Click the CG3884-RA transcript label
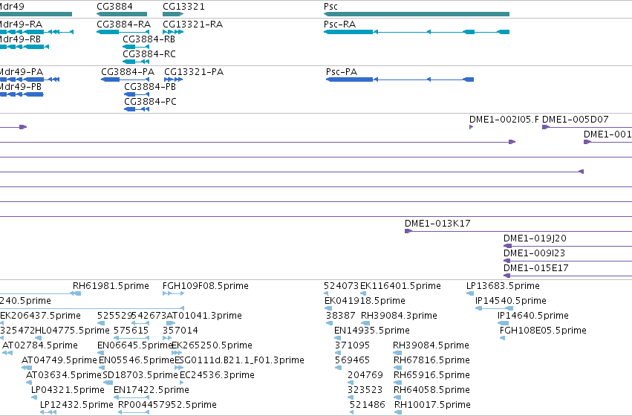The width and height of the screenshot is (632, 416). [123, 25]
